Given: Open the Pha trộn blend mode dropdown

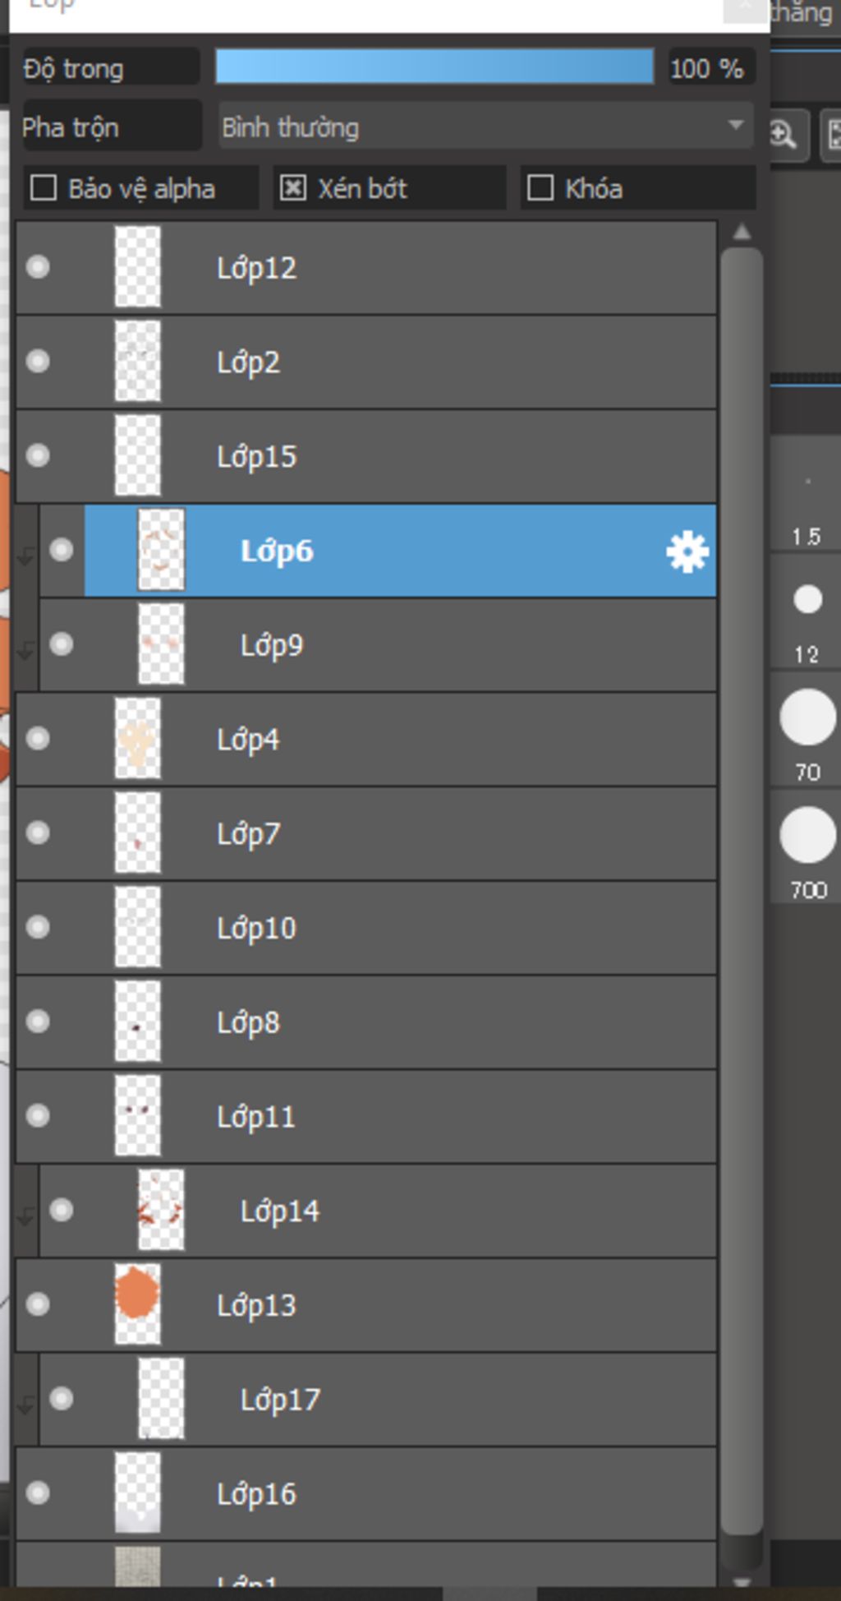Looking at the screenshot, I should pyautogui.click(x=486, y=126).
